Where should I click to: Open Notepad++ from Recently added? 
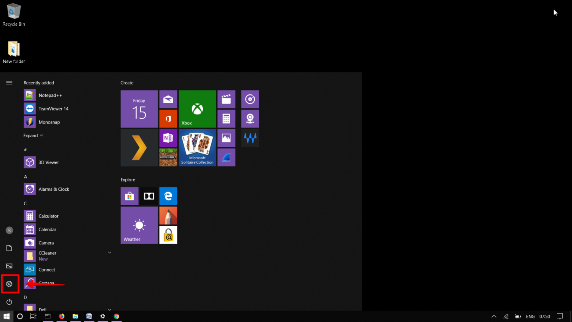click(50, 95)
